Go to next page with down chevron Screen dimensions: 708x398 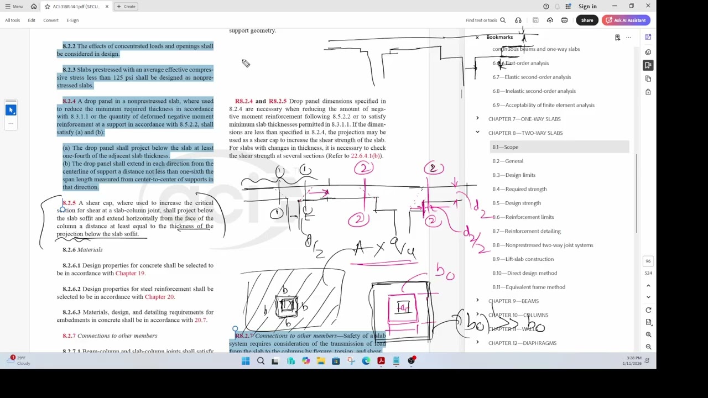tap(648, 297)
